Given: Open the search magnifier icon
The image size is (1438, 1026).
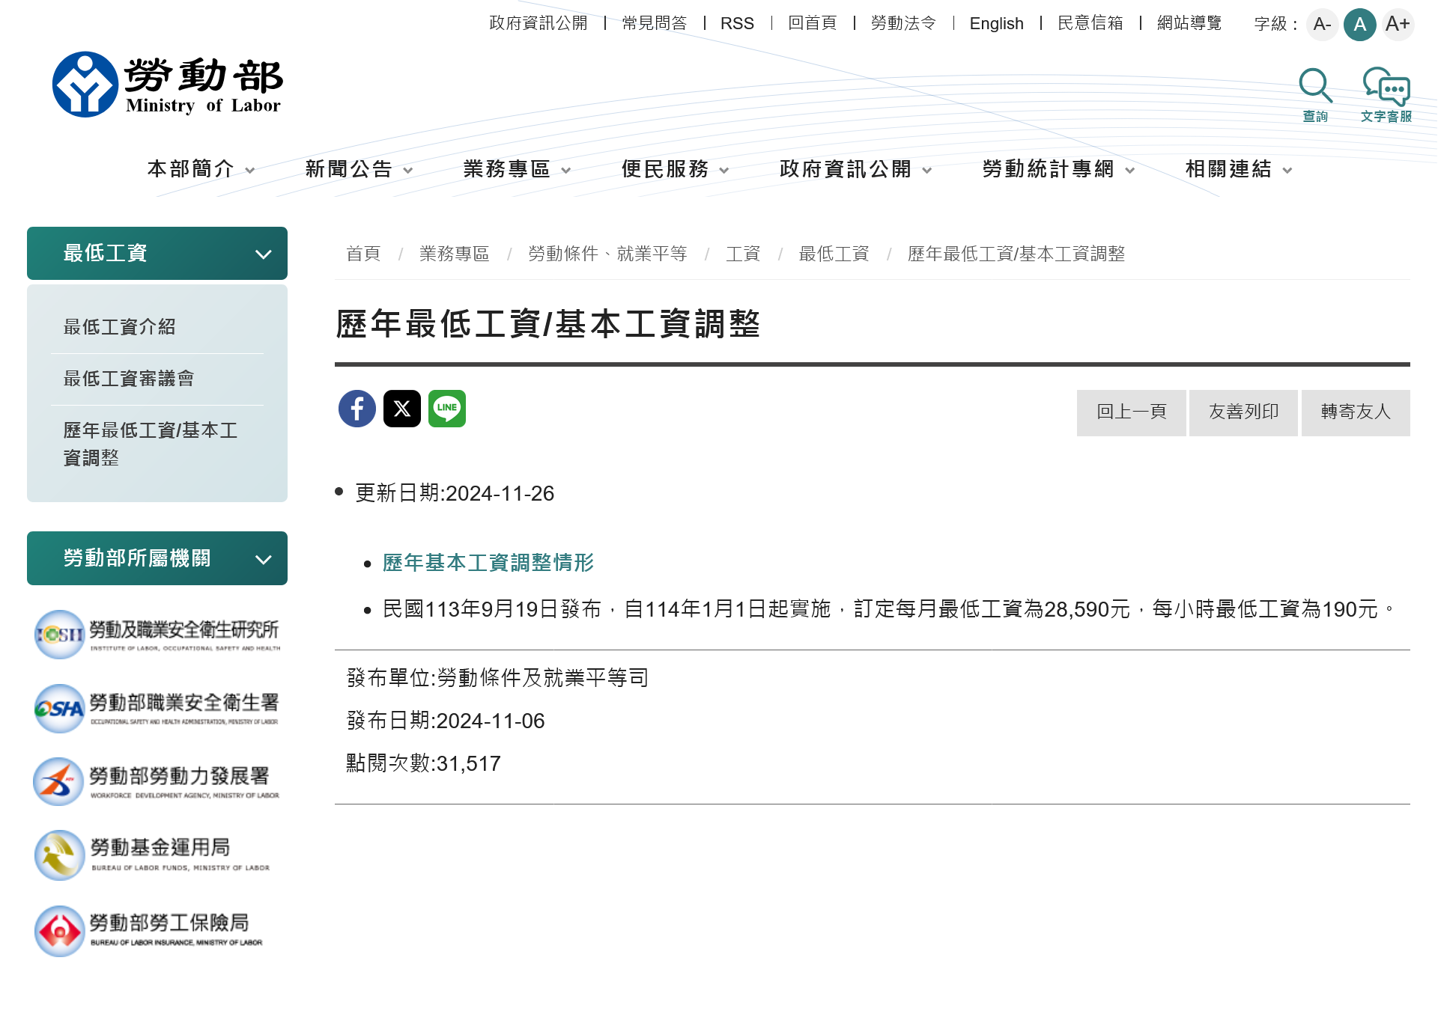Looking at the screenshot, I should [1315, 88].
